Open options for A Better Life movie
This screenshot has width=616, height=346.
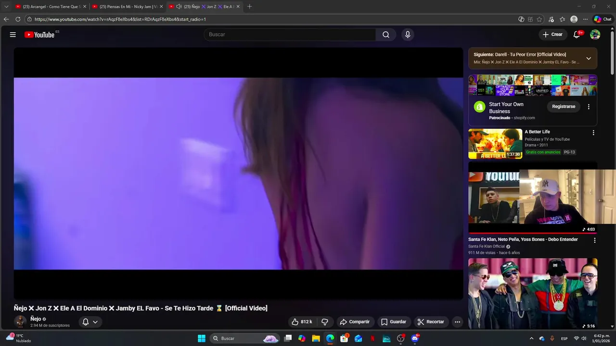tap(593, 133)
